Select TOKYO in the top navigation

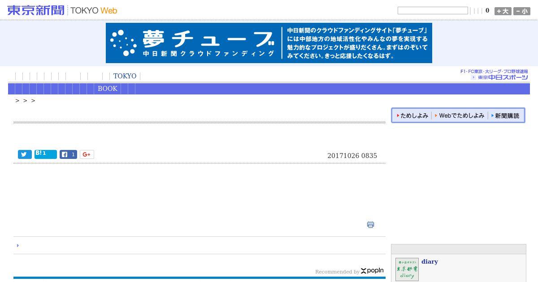pyautogui.click(x=125, y=76)
